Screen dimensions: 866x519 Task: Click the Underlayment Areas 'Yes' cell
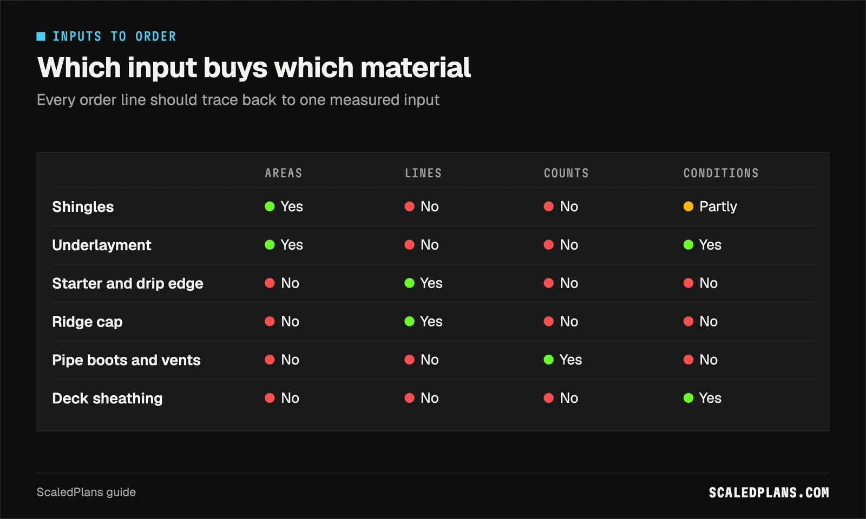click(284, 245)
